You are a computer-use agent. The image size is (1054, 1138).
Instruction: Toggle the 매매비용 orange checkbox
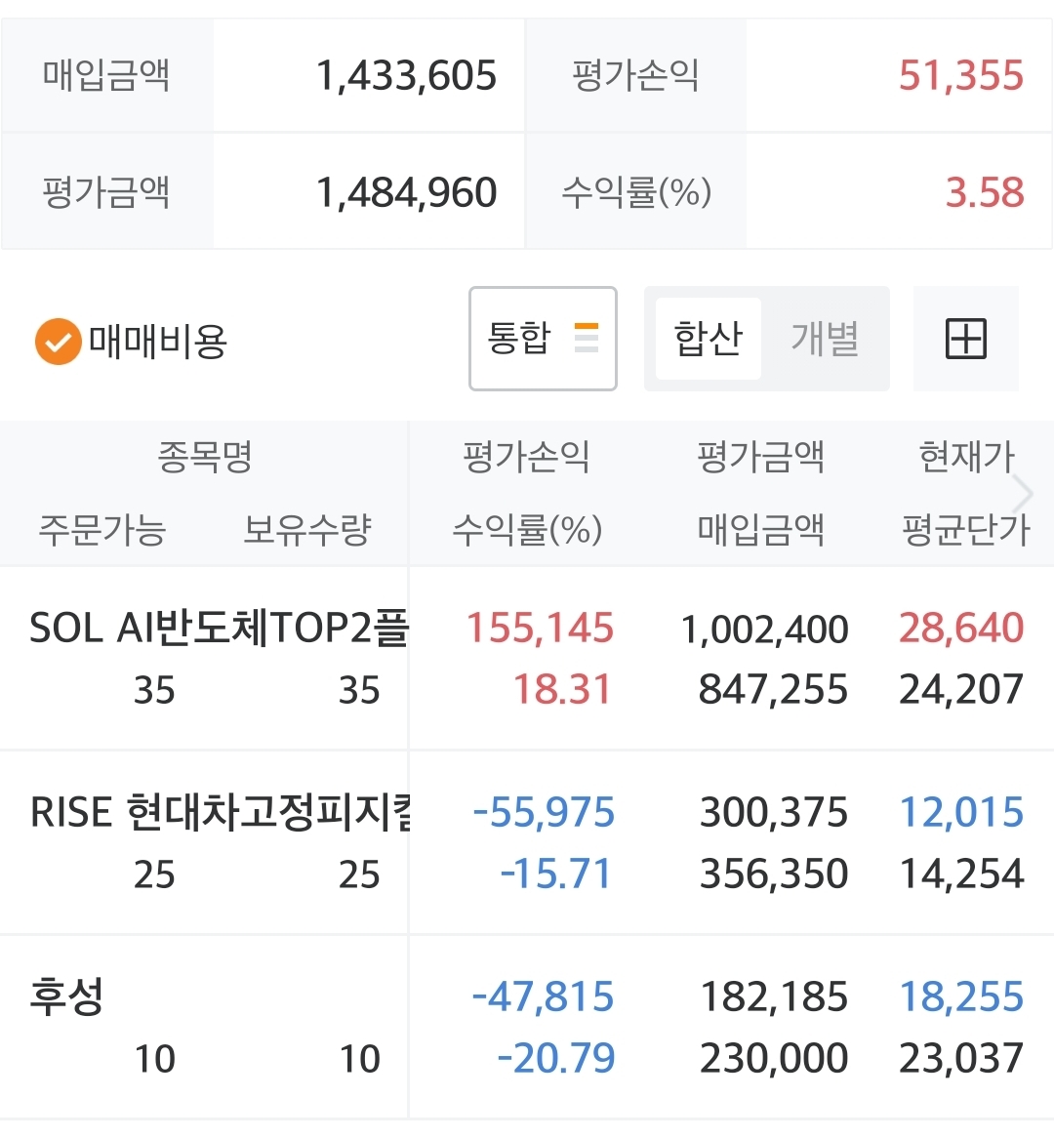(x=59, y=342)
